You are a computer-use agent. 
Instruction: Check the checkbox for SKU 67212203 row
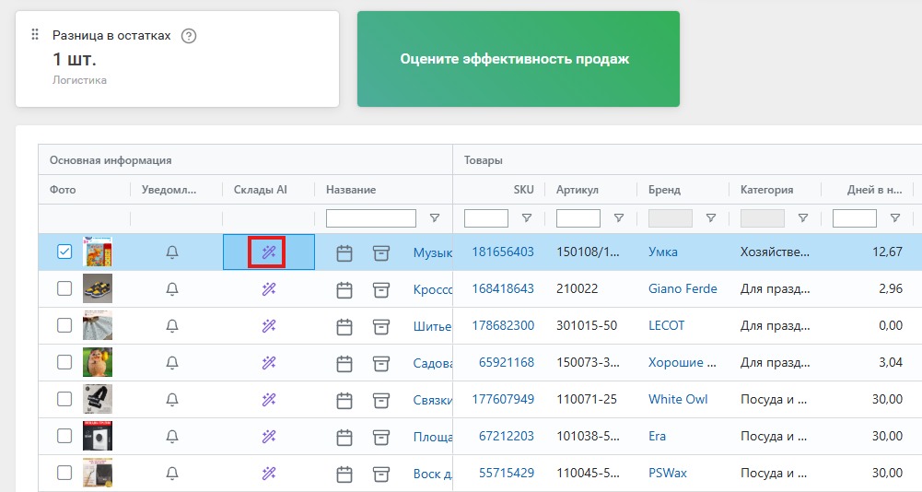coord(64,436)
